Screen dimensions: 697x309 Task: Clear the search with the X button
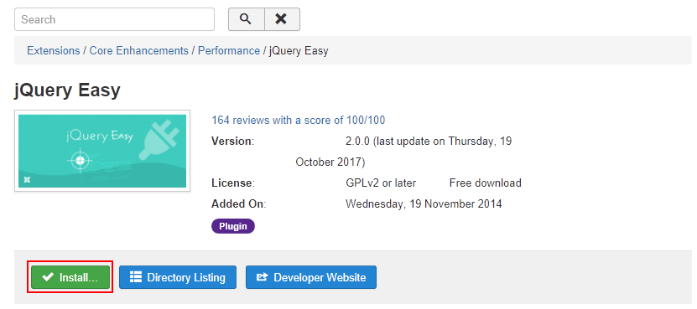point(282,19)
